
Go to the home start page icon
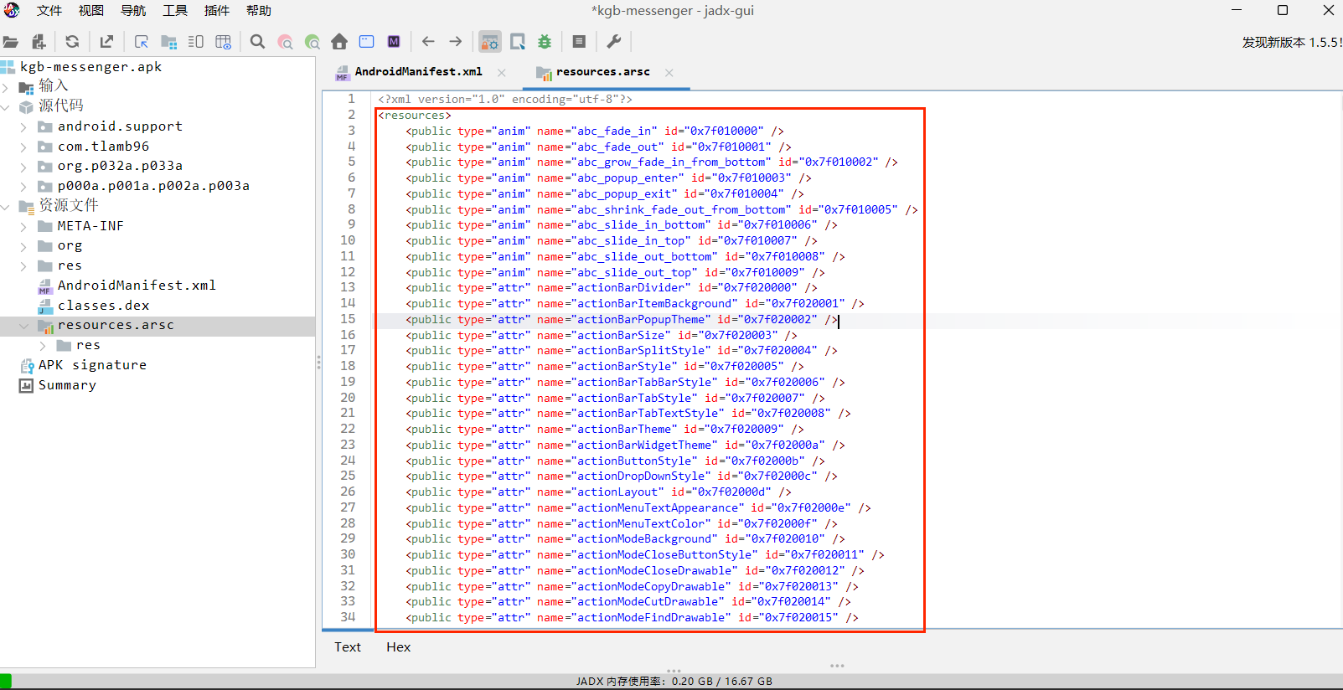[x=339, y=42]
